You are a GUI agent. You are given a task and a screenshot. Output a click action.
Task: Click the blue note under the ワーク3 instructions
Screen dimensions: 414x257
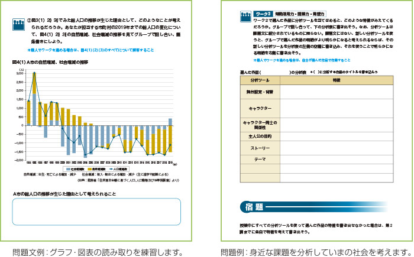[302, 60]
